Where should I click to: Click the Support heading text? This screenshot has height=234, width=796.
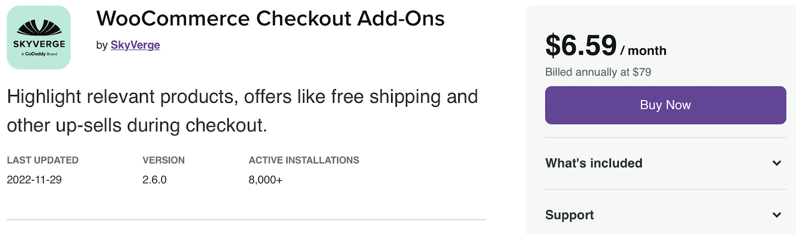570,215
